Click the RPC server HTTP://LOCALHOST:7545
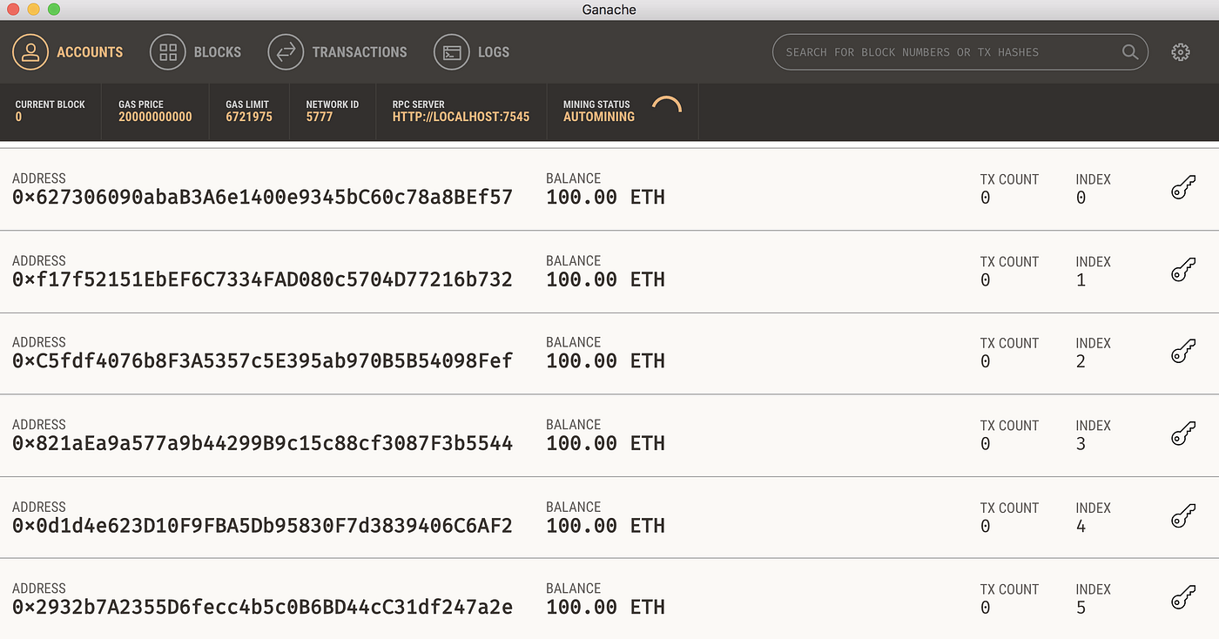Viewport: 1219px width, 639px height. (461, 117)
